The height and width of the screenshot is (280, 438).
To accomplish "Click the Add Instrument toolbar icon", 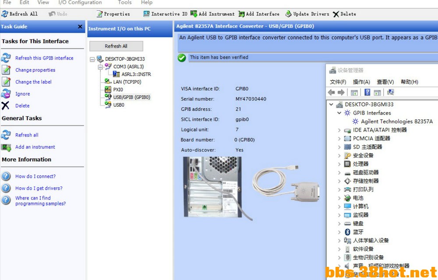I will (194, 14).
